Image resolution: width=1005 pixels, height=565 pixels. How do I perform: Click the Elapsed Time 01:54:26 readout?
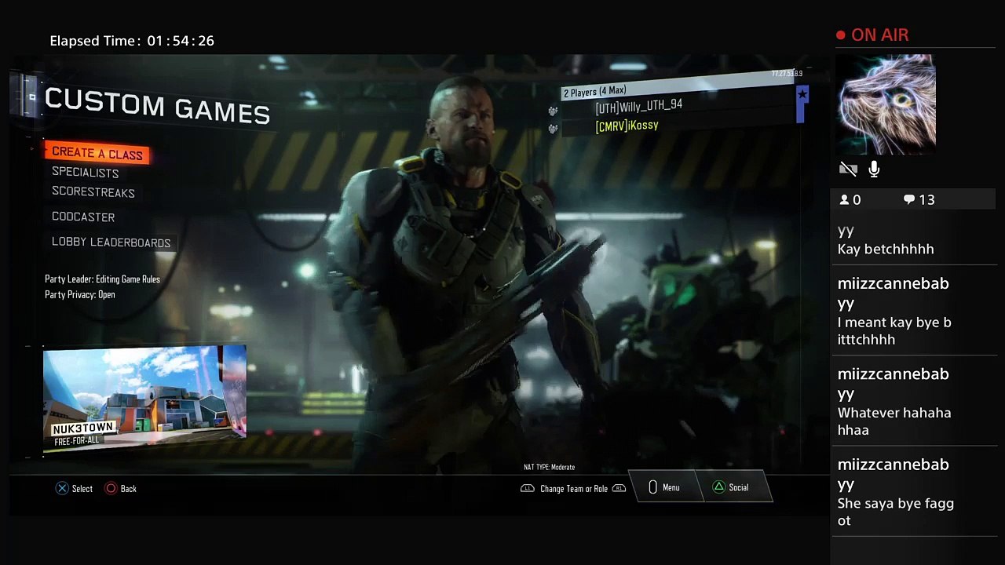click(x=132, y=41)
